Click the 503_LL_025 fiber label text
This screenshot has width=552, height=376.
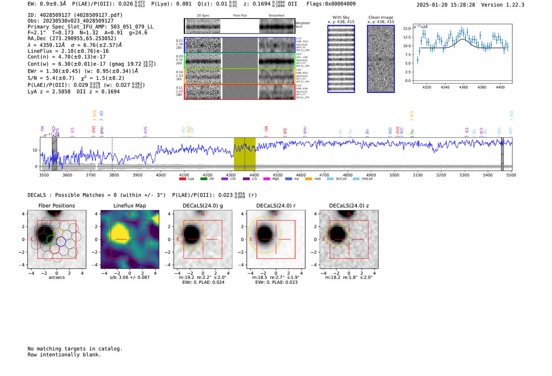(x=302, y=66)
